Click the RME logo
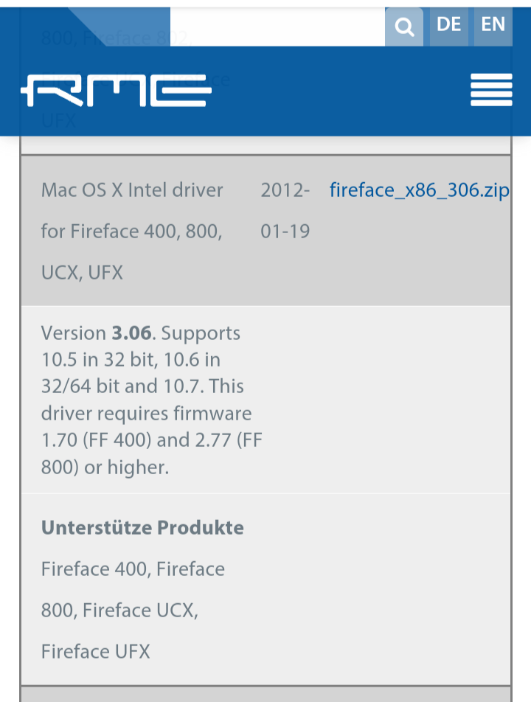531x702 pixels. pos(117,91)
